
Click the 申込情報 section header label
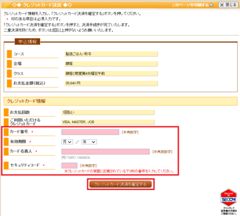click(27, 42)
